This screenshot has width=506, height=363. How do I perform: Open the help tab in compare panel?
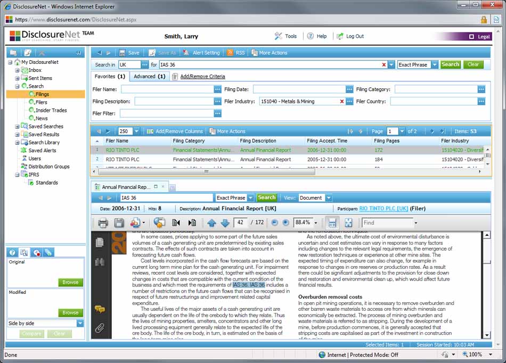coord(12,252)
